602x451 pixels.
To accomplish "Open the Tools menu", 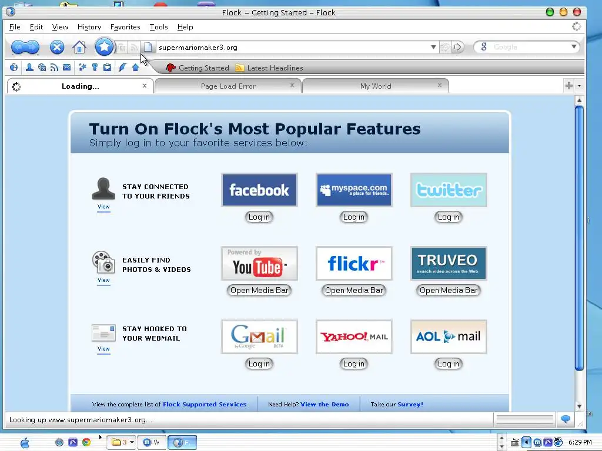I will [159, 27].
